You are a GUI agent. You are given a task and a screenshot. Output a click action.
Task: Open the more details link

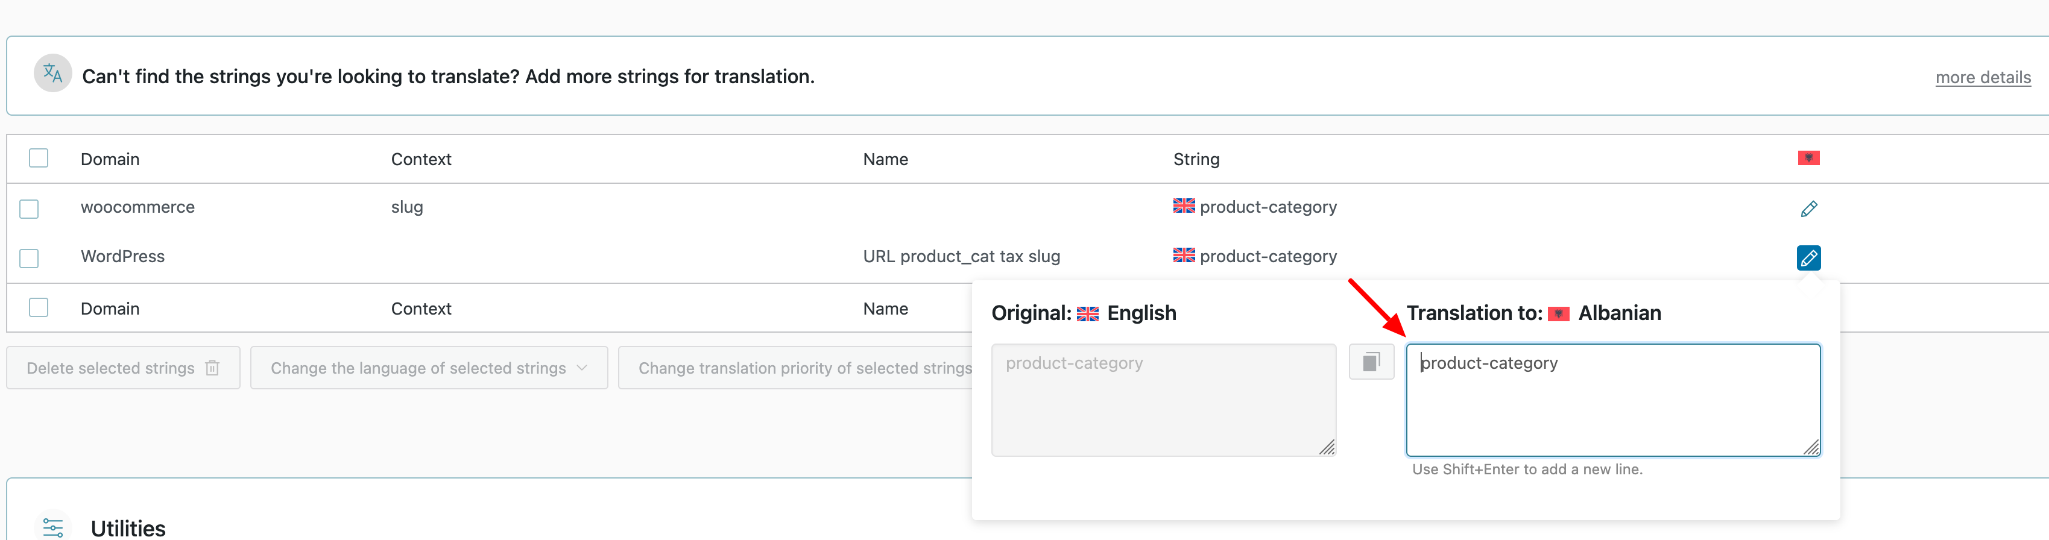[x=1982, y=77]
